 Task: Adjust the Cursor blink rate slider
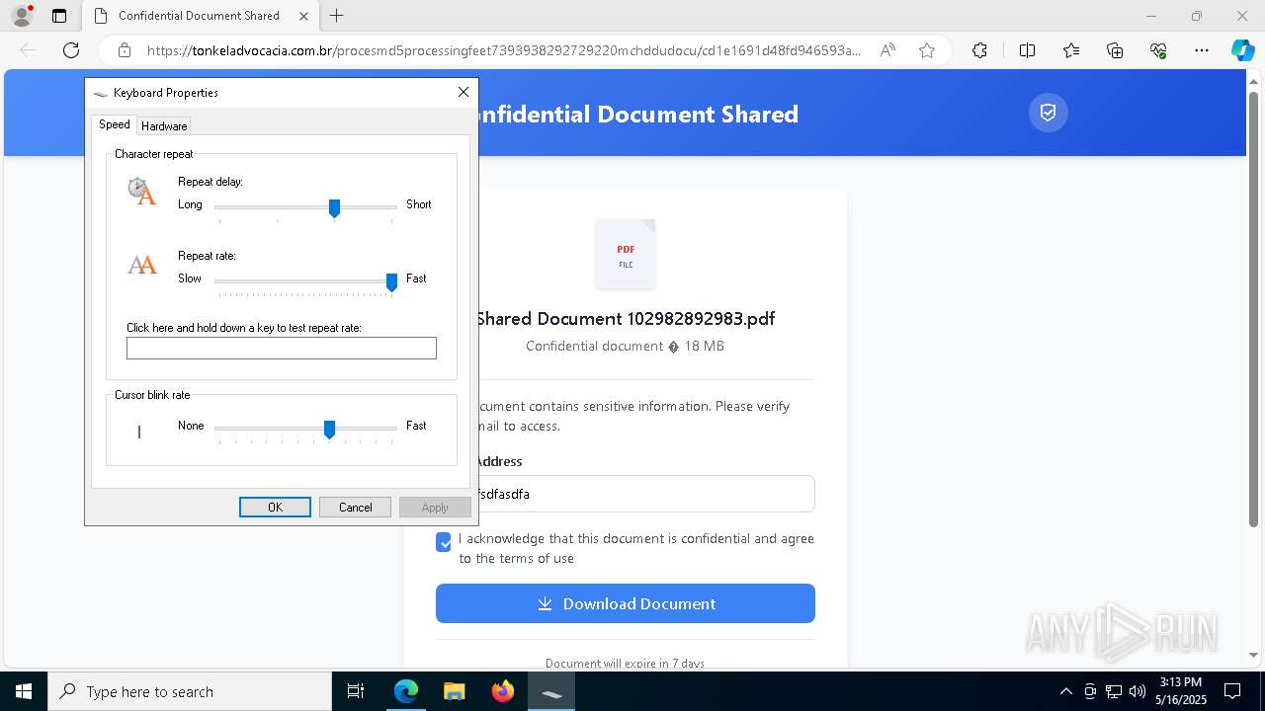(x=329, y=429)
